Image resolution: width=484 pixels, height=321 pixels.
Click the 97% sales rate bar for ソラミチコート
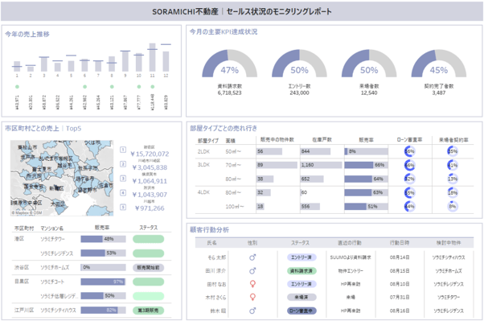coord(104,282)
